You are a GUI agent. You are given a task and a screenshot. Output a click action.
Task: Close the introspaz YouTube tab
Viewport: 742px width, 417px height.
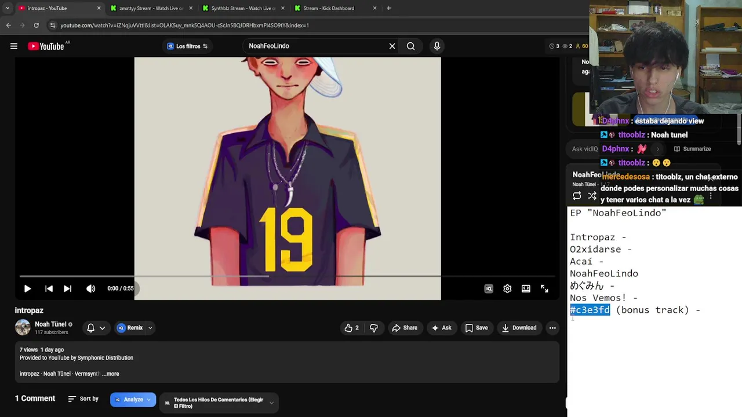(99, 8)
